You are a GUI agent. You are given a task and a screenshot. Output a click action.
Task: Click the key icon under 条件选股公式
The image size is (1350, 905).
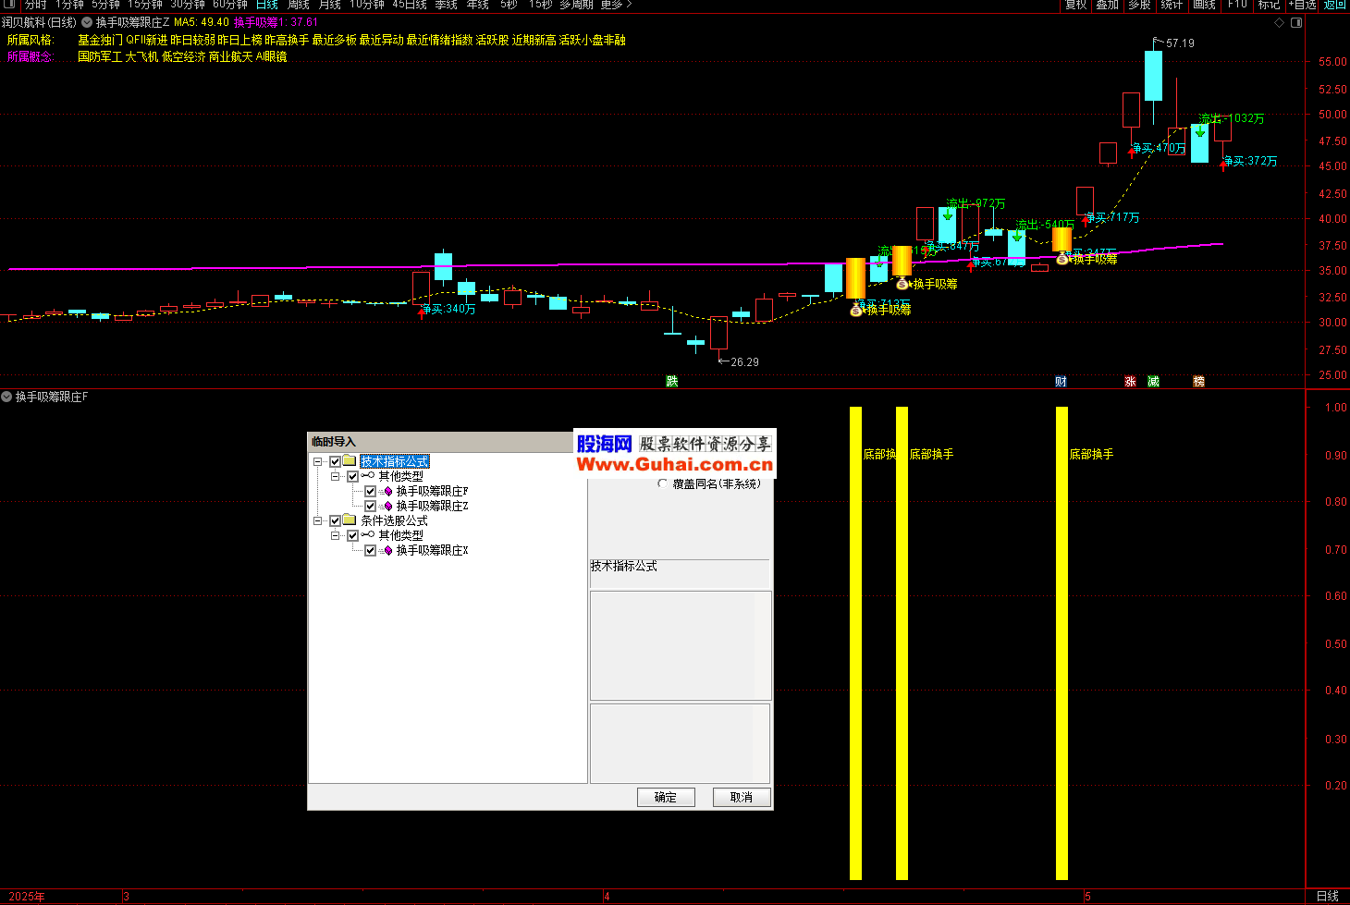coord(367,534)
